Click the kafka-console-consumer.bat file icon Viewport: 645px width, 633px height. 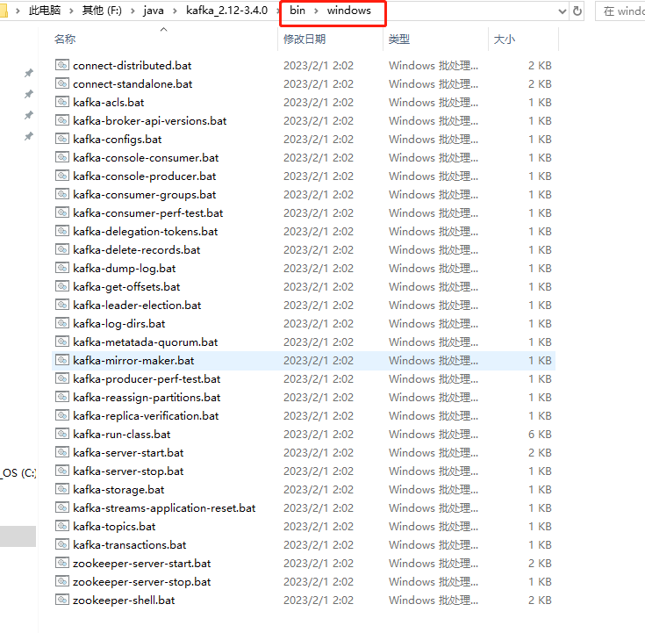point(62,157)
